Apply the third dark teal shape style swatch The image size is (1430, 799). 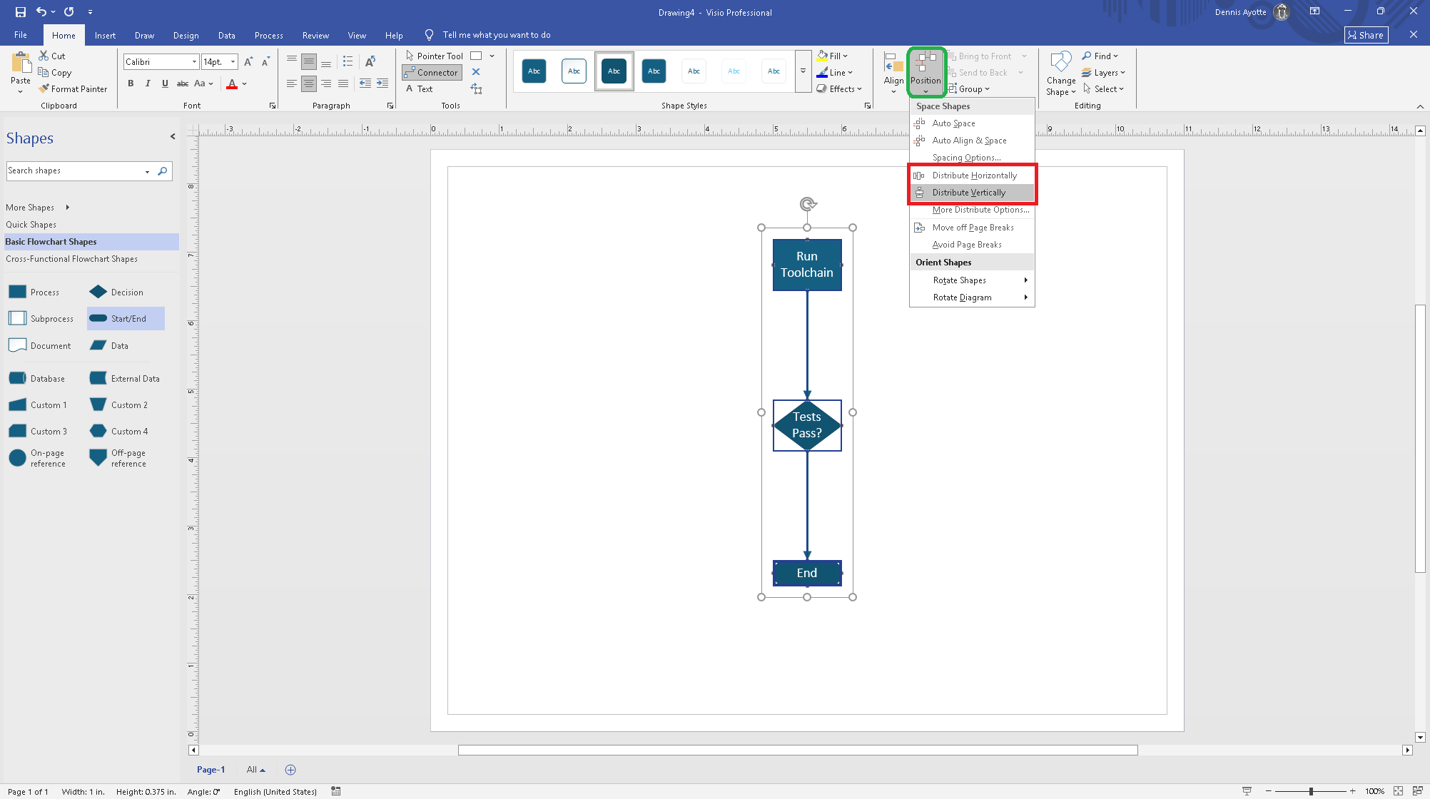pyautogui.click(x=614, y=71)
